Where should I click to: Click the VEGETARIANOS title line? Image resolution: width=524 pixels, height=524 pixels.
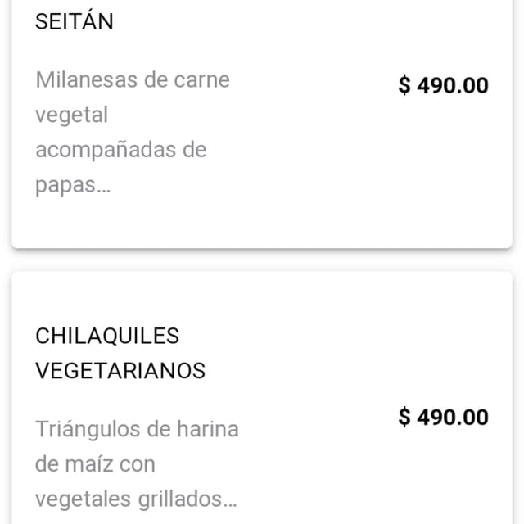(x=120, y=371)
